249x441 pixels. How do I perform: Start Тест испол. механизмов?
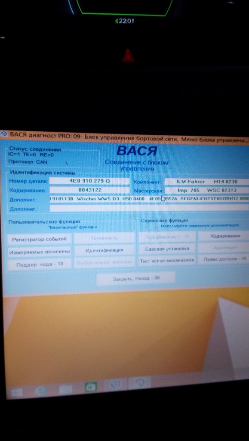(167, 261)
